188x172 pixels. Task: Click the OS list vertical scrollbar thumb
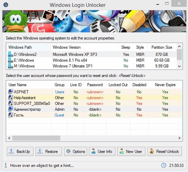click(x=179, y=54)
